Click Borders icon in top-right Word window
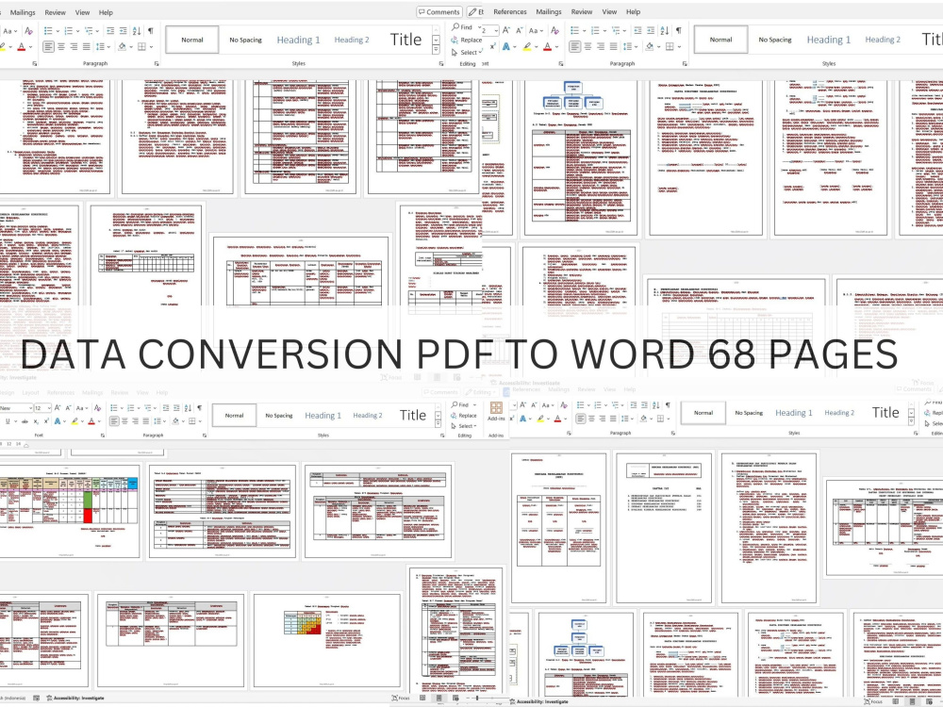 (x=671, y=47)
